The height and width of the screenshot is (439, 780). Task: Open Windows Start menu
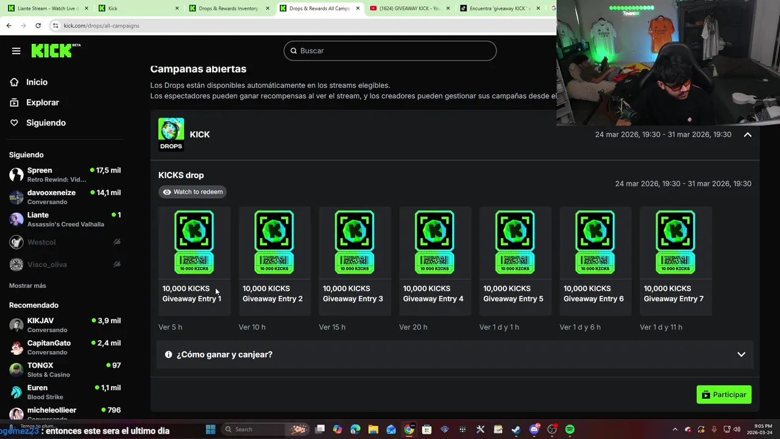pos(210,429)
